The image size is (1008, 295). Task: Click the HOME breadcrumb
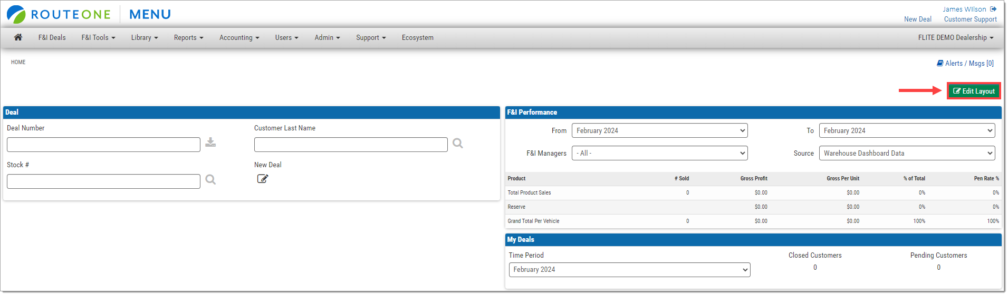[18, 62]
